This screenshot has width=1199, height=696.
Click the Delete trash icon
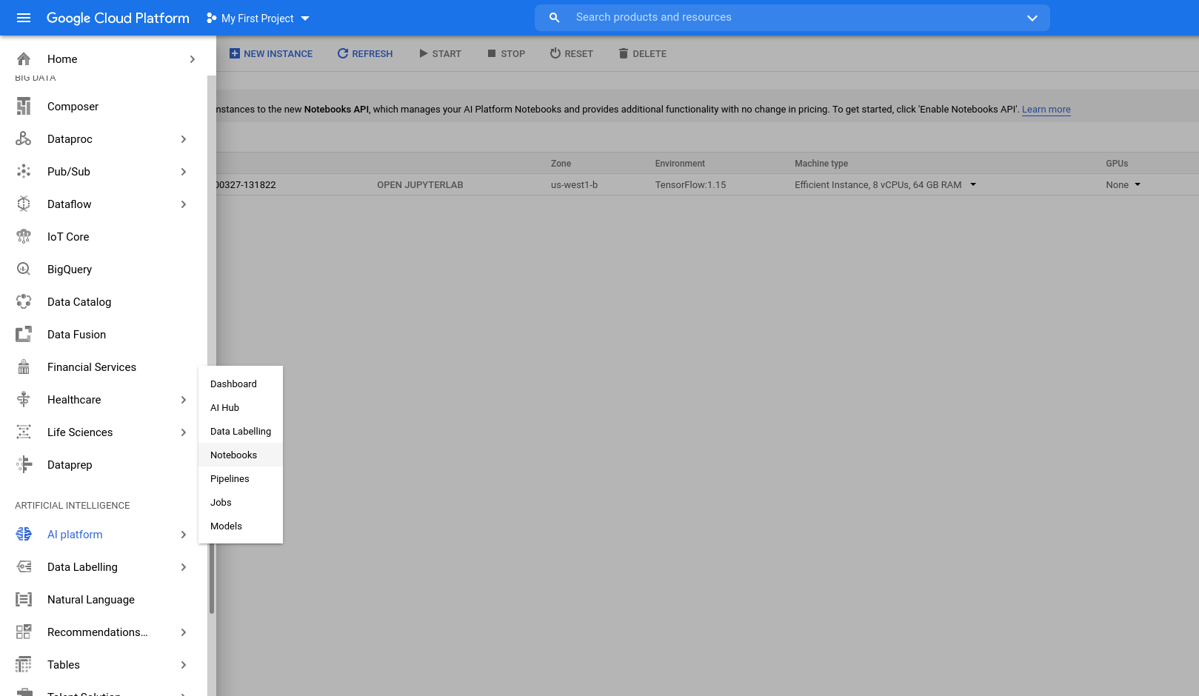tap(624, 53)
